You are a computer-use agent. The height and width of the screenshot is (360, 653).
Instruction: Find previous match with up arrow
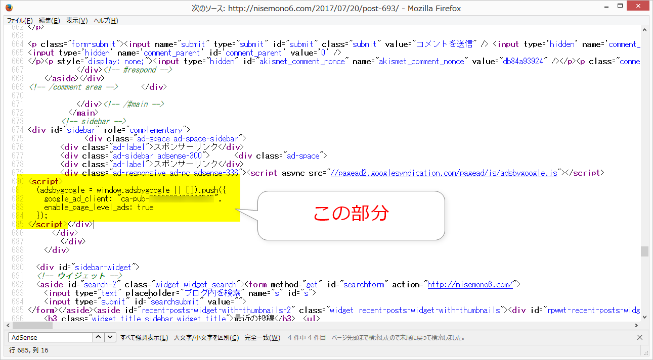click(99, 337)
